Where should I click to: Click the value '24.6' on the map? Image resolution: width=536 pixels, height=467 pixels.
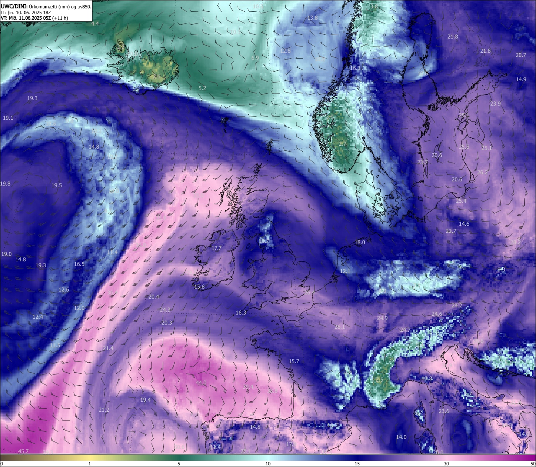(x=437, y=314)
